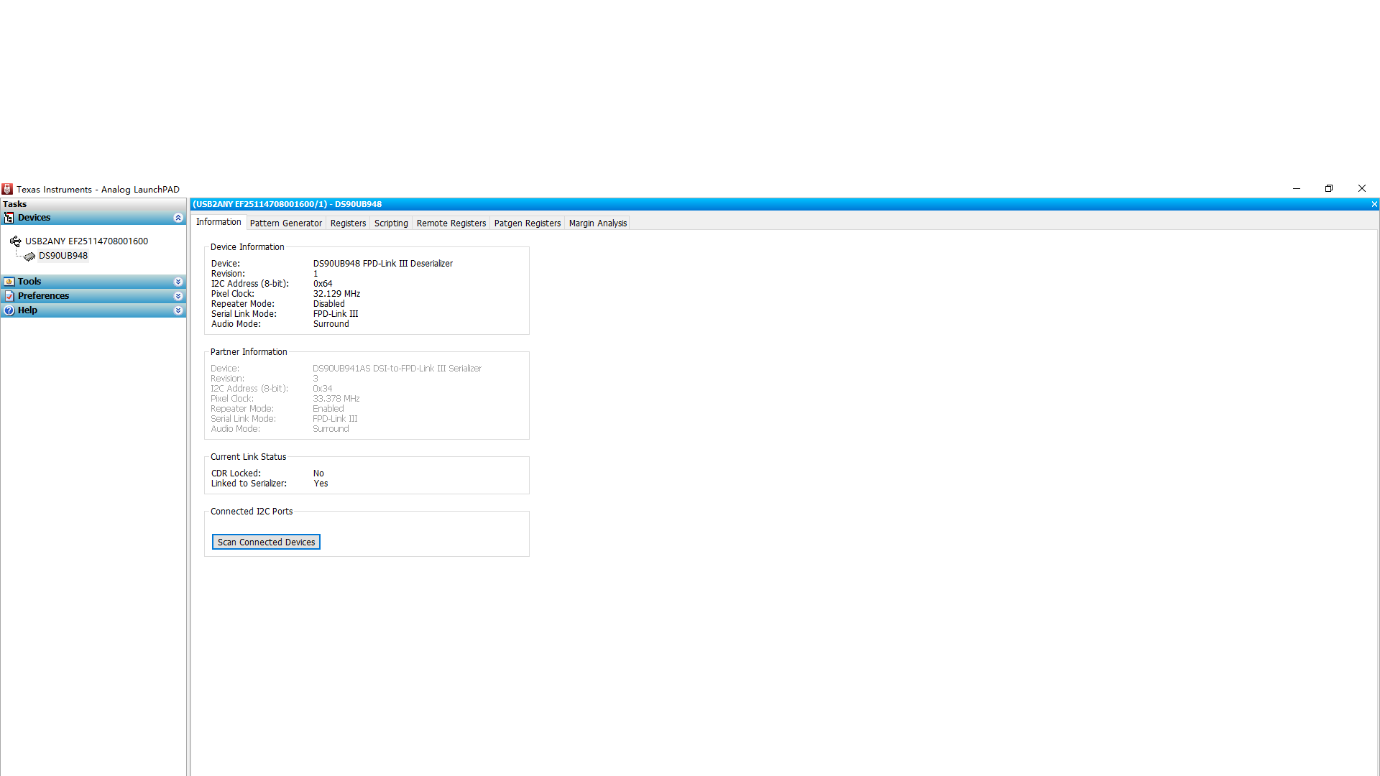Switch to the Pattern Generator tab
This screenshot has height=776, width=1380.
[x=285, y=223]
